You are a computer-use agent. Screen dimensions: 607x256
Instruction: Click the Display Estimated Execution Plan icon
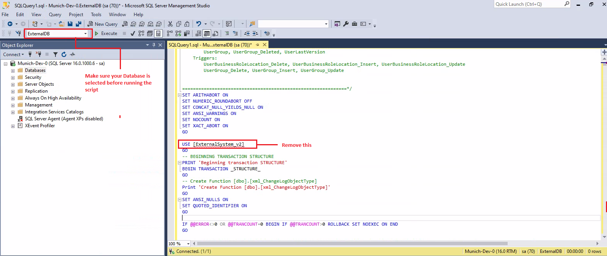(141, 33)
